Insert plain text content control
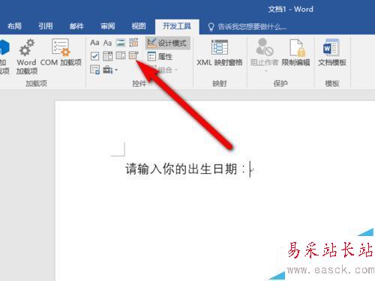Image resolution: width=375 pixels, height=281 pixels. pyautogui.click(x=107, y=43)
